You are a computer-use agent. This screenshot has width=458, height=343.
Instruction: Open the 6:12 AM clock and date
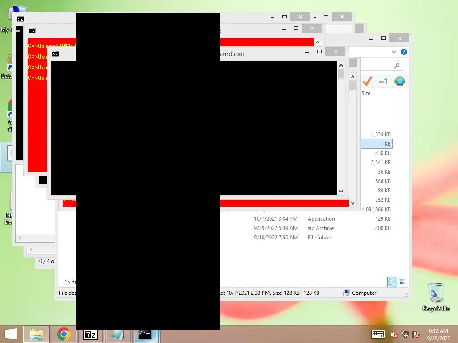(438, 335)
